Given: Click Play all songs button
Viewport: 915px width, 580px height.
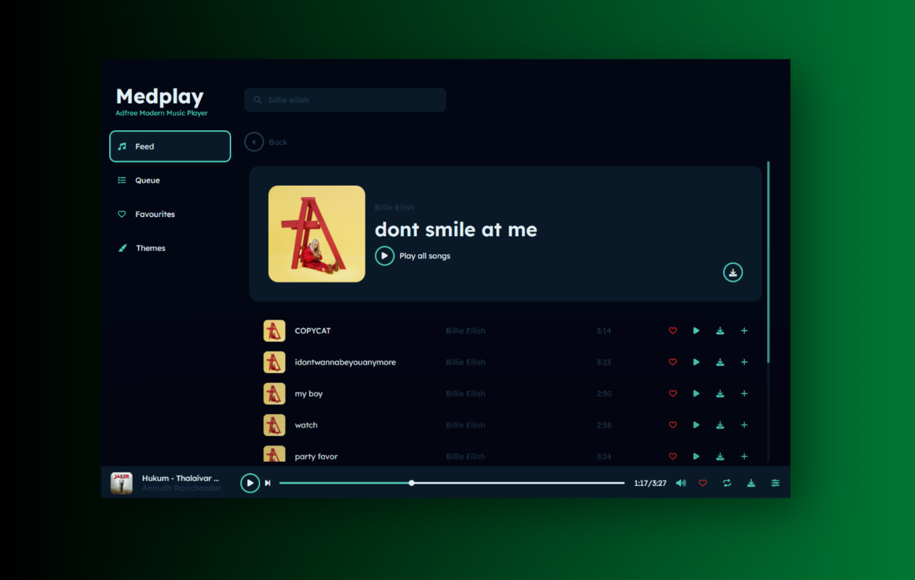Looking at the screenshot, I should tap(385, 256).
